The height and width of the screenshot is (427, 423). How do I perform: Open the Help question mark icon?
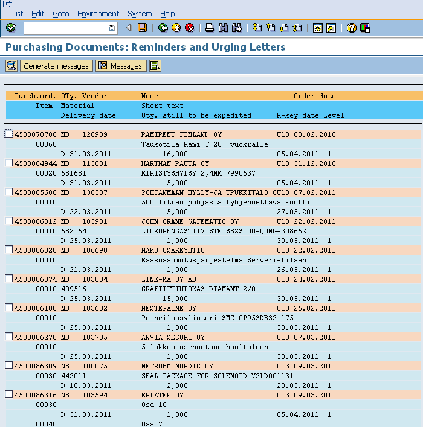pos(352,28)
